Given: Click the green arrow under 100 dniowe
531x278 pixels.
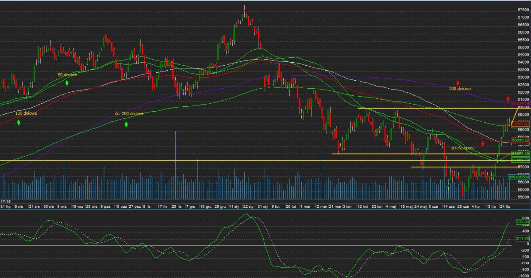Looking at the screenshot, I should (x=19, y=121).
